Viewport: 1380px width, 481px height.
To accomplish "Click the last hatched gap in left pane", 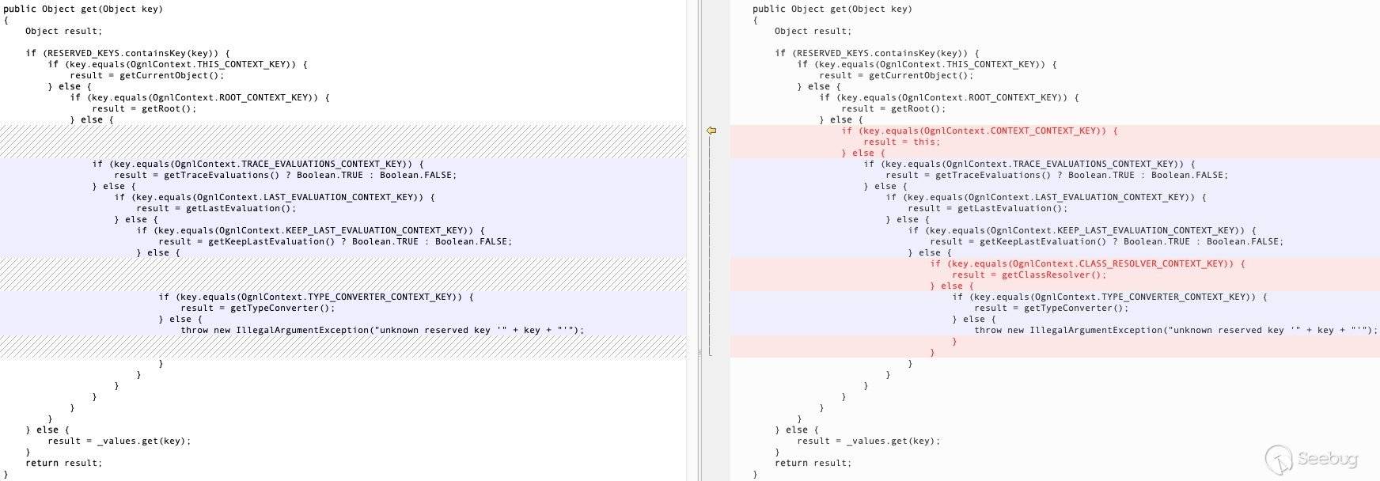I will (343, 347).
